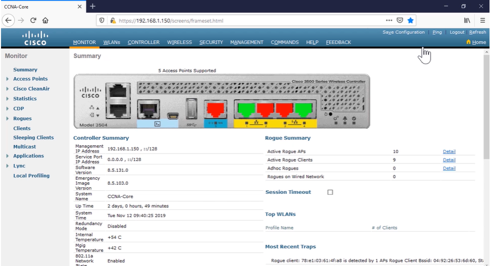This screenshot has width=490, height=266.
Task: Click the software version 8.5.131.0
Action: point(118,170)
